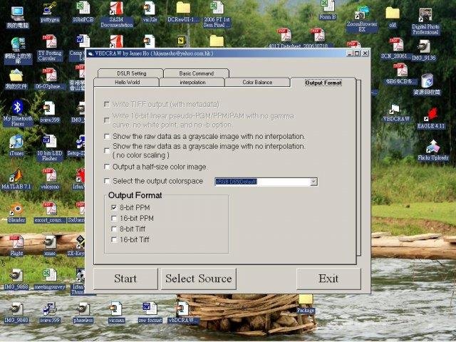Viewport: 456px width, 342px height.
Task: Open the TV Posting Circular PDF icon
Action: click(x=50, y=48)
